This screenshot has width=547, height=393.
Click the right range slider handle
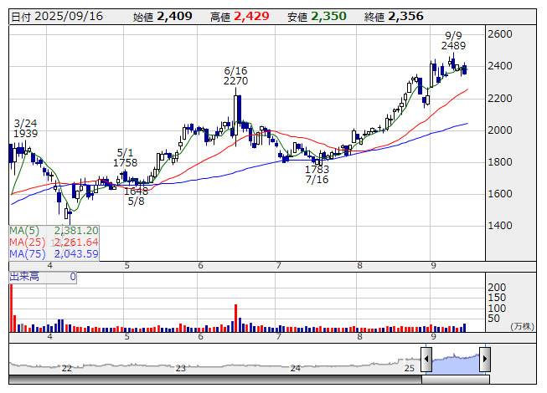[484, 360]
